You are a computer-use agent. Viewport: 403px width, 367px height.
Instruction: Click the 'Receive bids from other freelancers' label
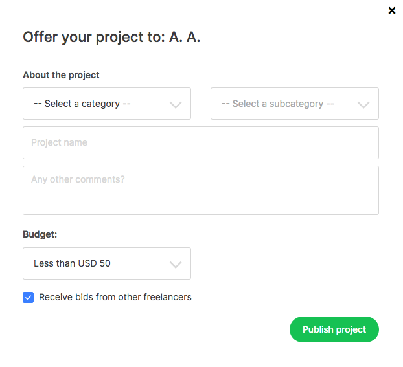115,297
